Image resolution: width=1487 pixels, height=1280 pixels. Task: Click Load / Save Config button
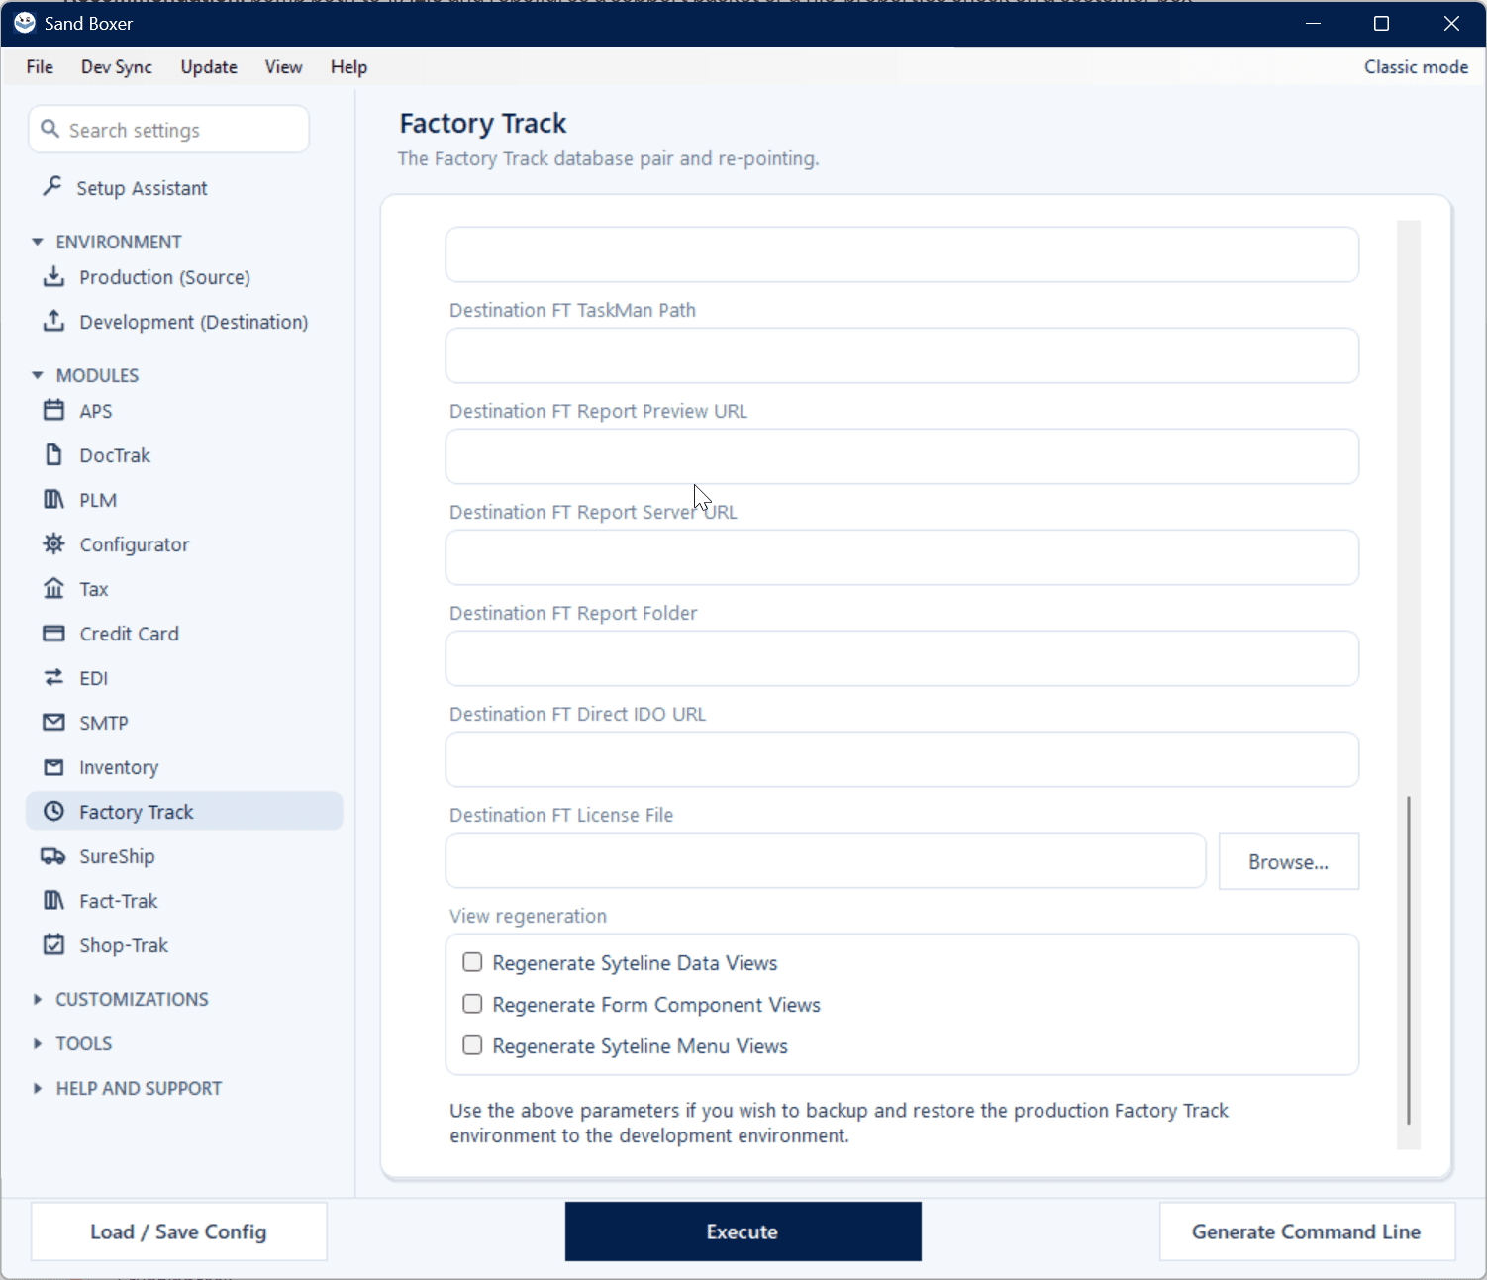[x=178, y=1231]
